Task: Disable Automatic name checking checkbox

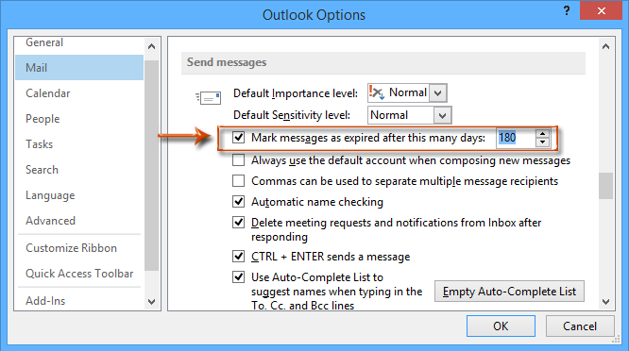Action: [x=238, y=201]
